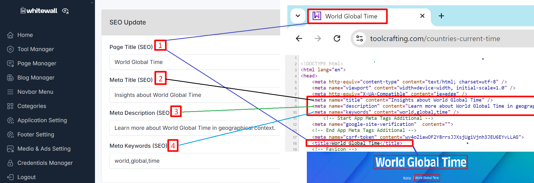Click the Blog Manager icon in sidebar
The width and height of the screenshot is (534, 183).
click(10, 78)
